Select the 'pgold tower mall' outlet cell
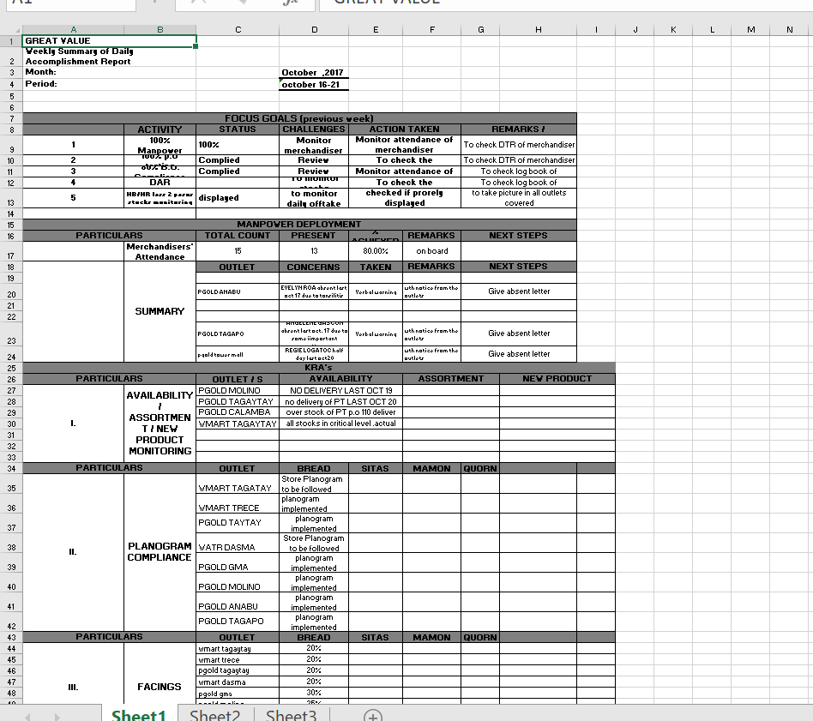This screenshot has width=813, height=721. click(x=238, y=355)
